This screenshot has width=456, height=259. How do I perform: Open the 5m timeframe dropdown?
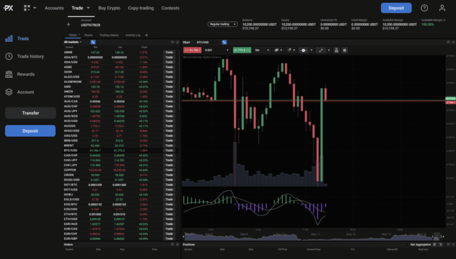[262, 50]
